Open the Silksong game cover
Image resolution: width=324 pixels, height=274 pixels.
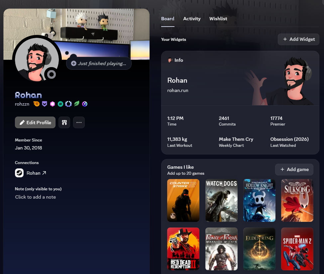[297, 201]
